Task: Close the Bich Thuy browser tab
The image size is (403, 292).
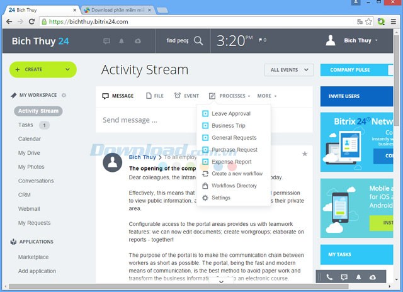Action: coord(74,10)
